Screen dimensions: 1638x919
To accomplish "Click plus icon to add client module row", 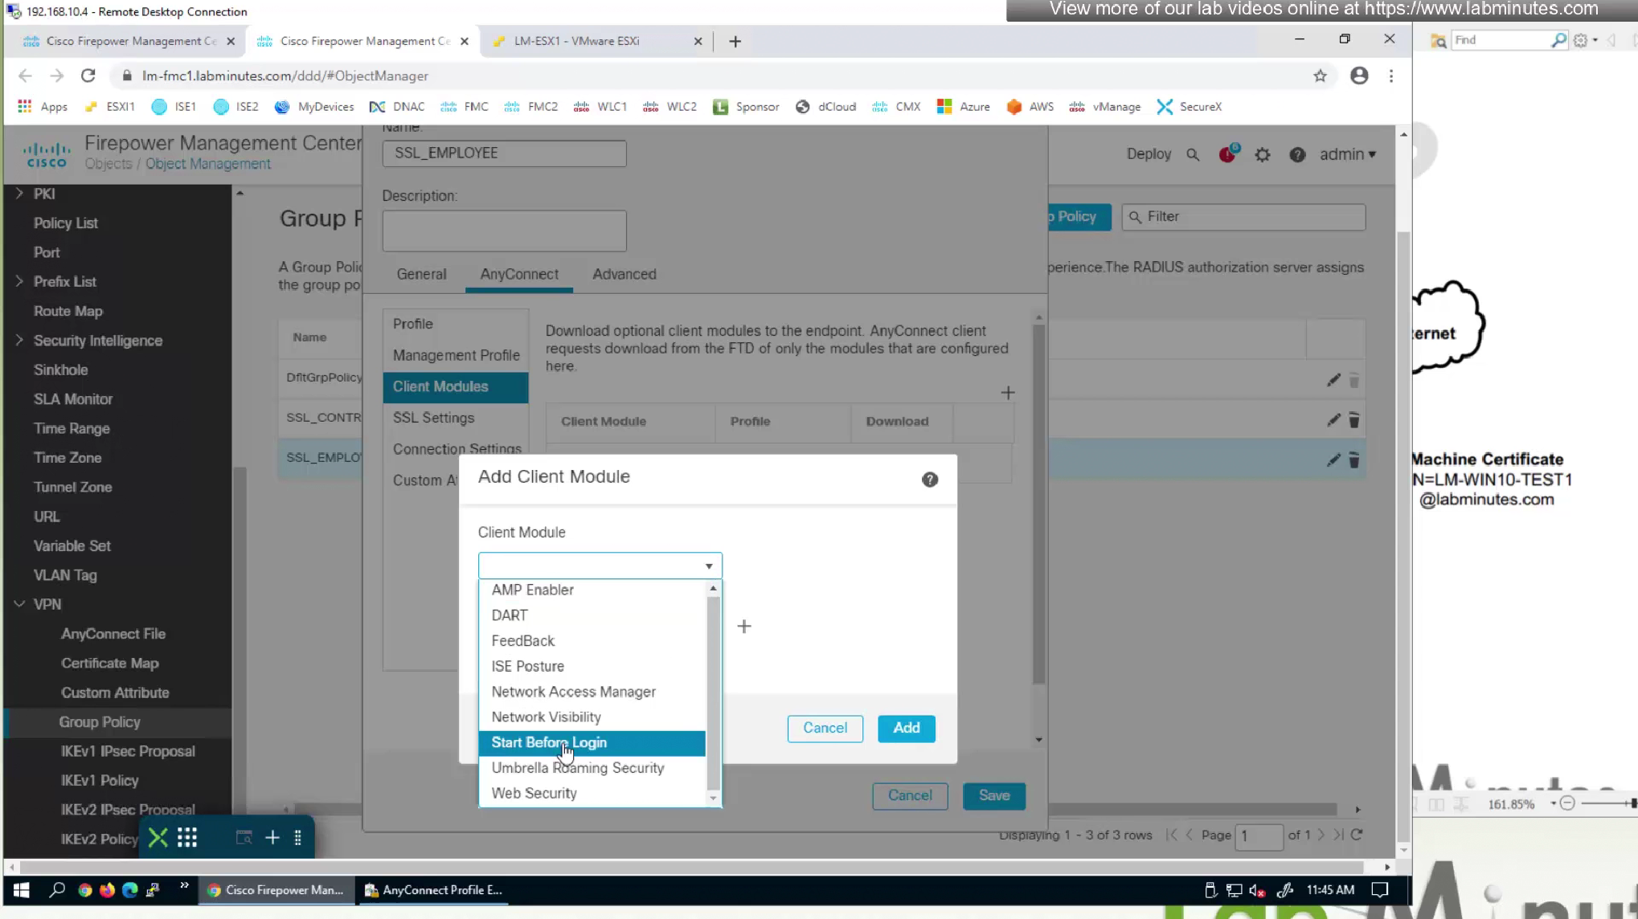I will 1007,393.
